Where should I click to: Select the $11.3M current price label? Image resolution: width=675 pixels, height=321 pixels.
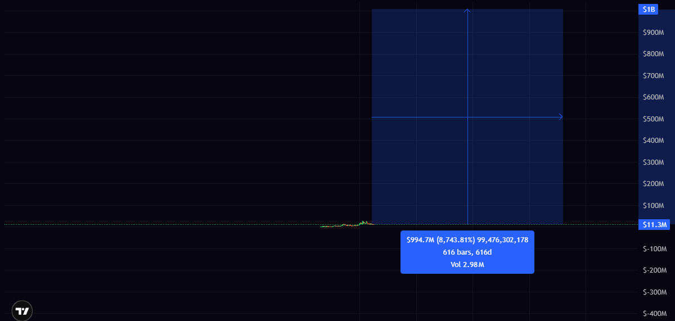coord(654,224)
